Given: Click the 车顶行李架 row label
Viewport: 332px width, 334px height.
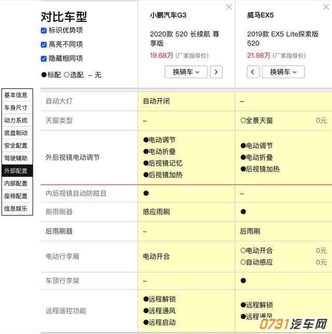Looking at the screenshot, I should [x=63, y=281].
